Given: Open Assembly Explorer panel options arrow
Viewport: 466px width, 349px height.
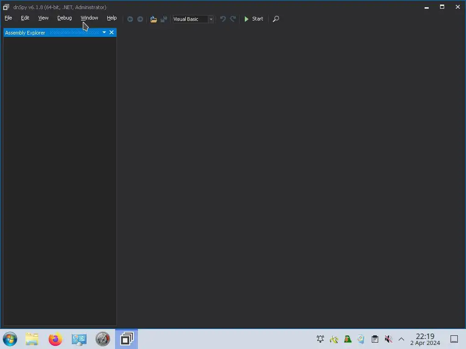Looking at the screenshot, I should 104,32.
